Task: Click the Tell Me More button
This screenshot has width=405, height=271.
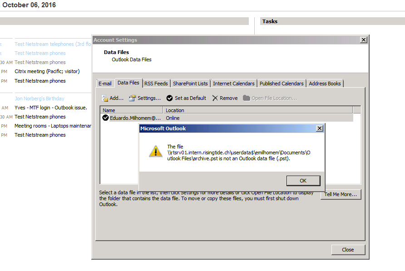Action: [341, 194]
